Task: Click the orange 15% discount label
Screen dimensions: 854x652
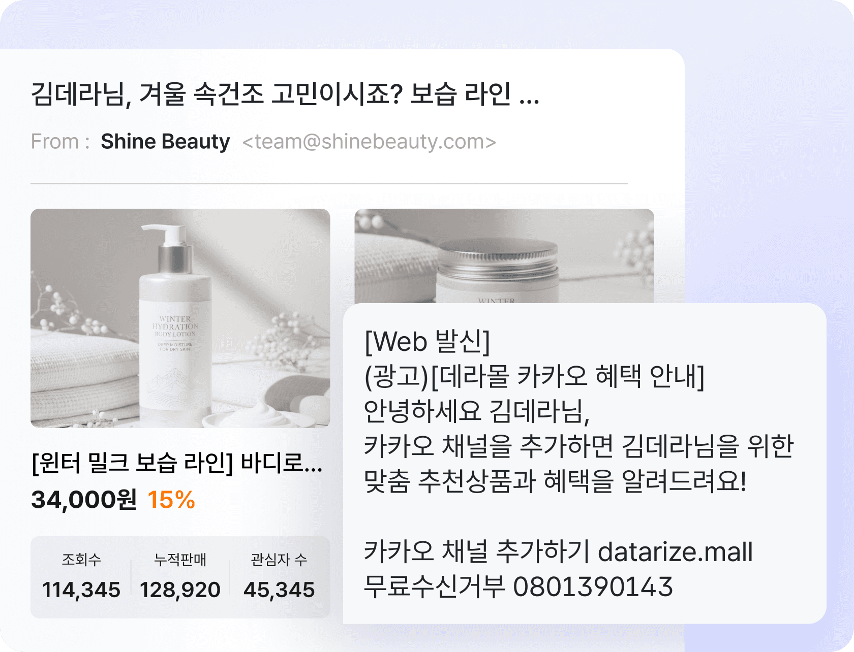Action: pyautogui.click(x=171, y=500)
